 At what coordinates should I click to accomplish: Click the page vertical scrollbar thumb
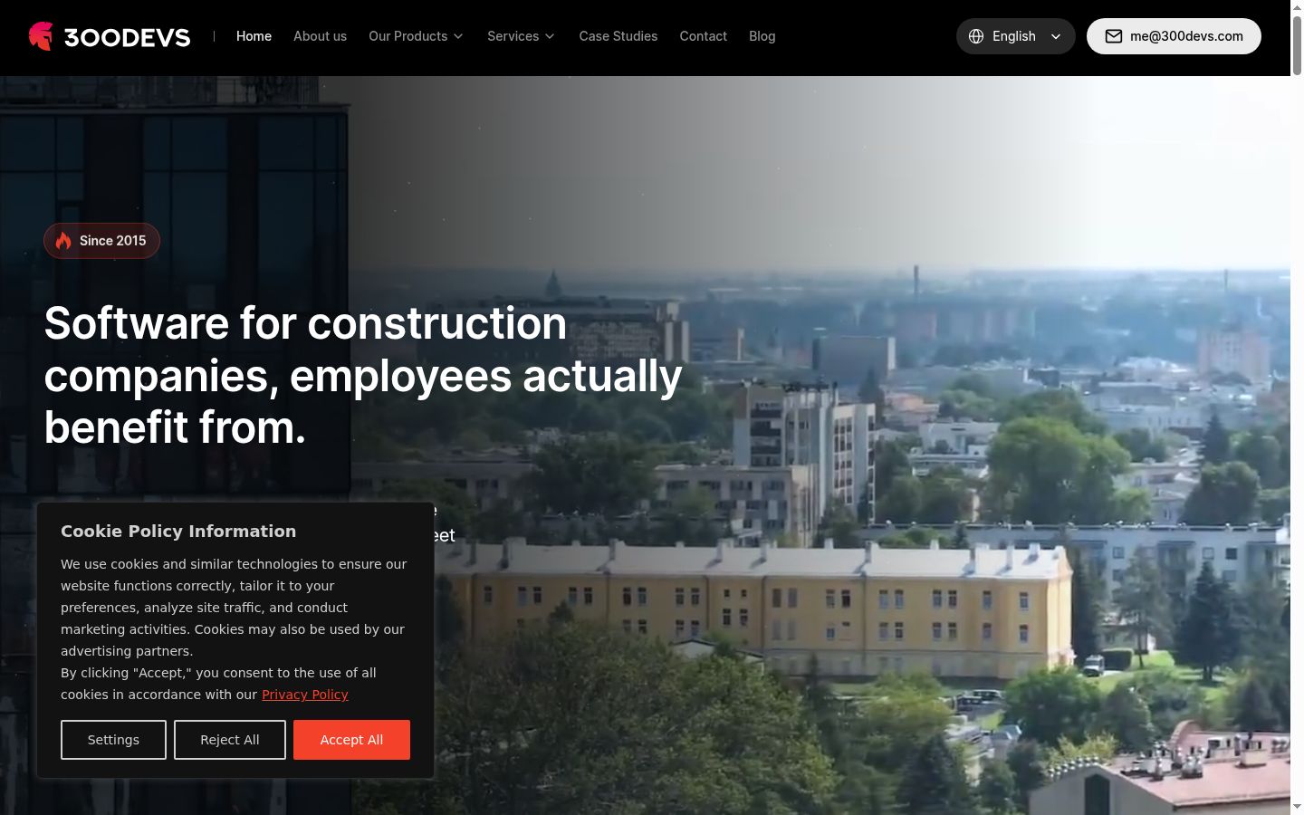click(1297, 43)
